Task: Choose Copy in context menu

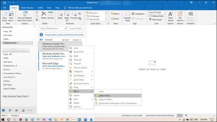Action: [81, 48]
